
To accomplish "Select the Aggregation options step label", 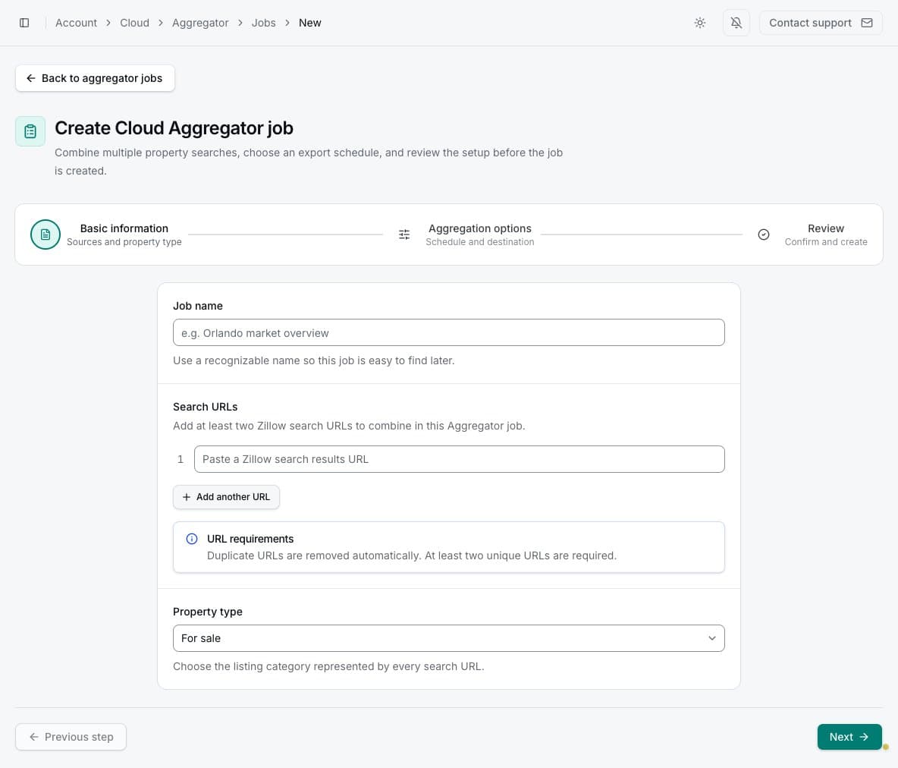I will coord(480,228).
